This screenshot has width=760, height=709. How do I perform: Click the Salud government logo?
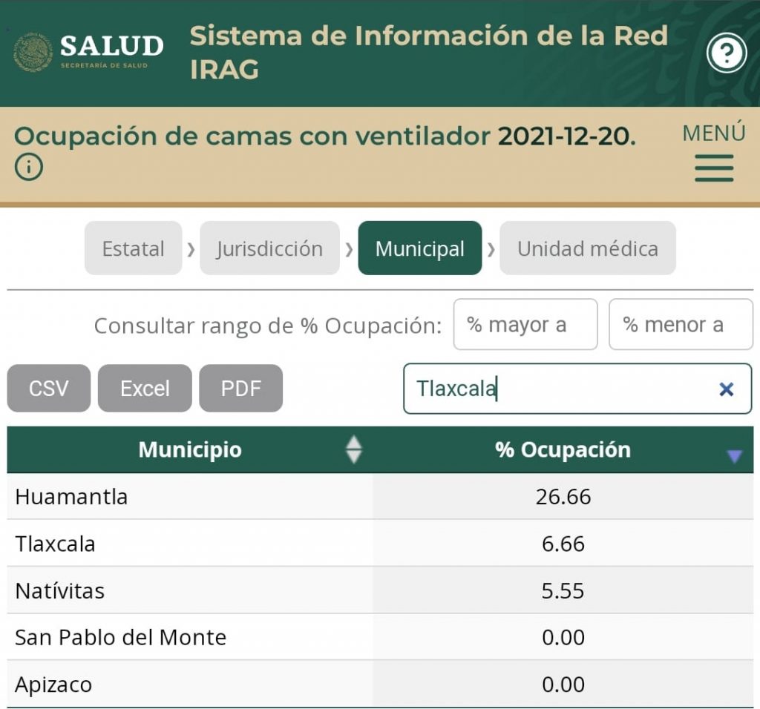(88, 51)
